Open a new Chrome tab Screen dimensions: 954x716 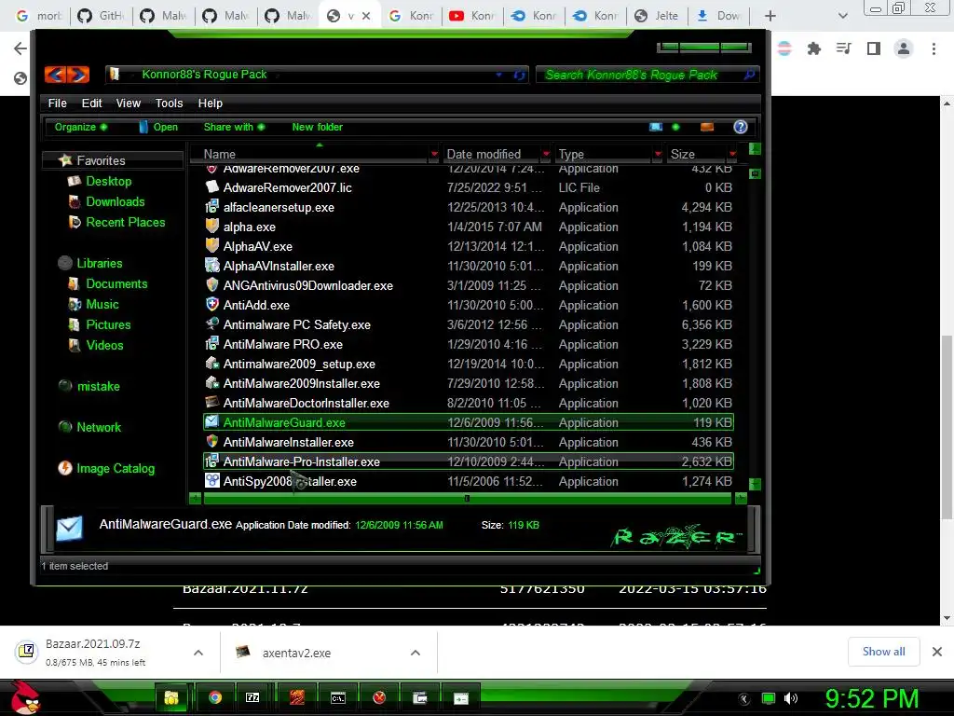click(770, 16)
